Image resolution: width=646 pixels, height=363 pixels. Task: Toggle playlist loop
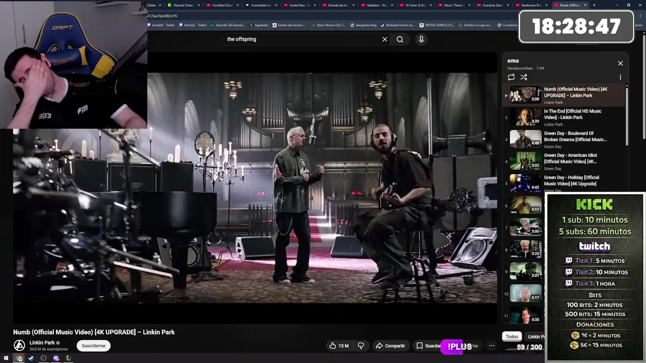[x=511, y=77]
